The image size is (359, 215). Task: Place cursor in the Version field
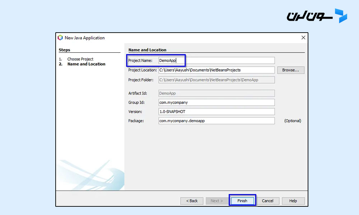(216, 112)
